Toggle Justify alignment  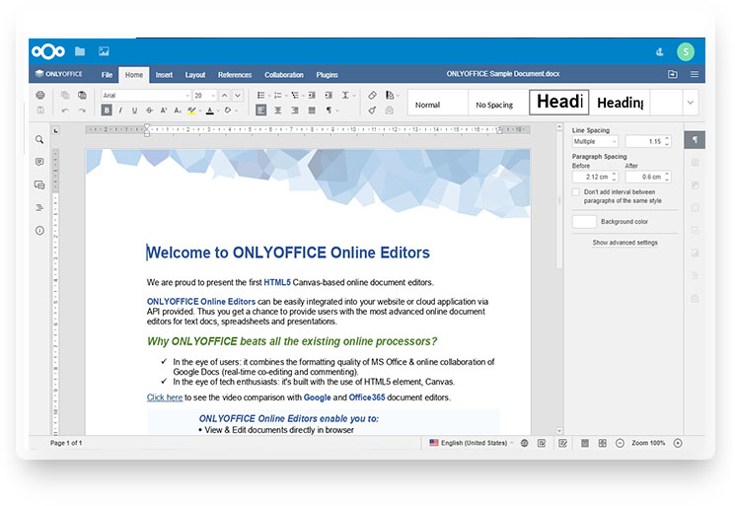[312, 110]
